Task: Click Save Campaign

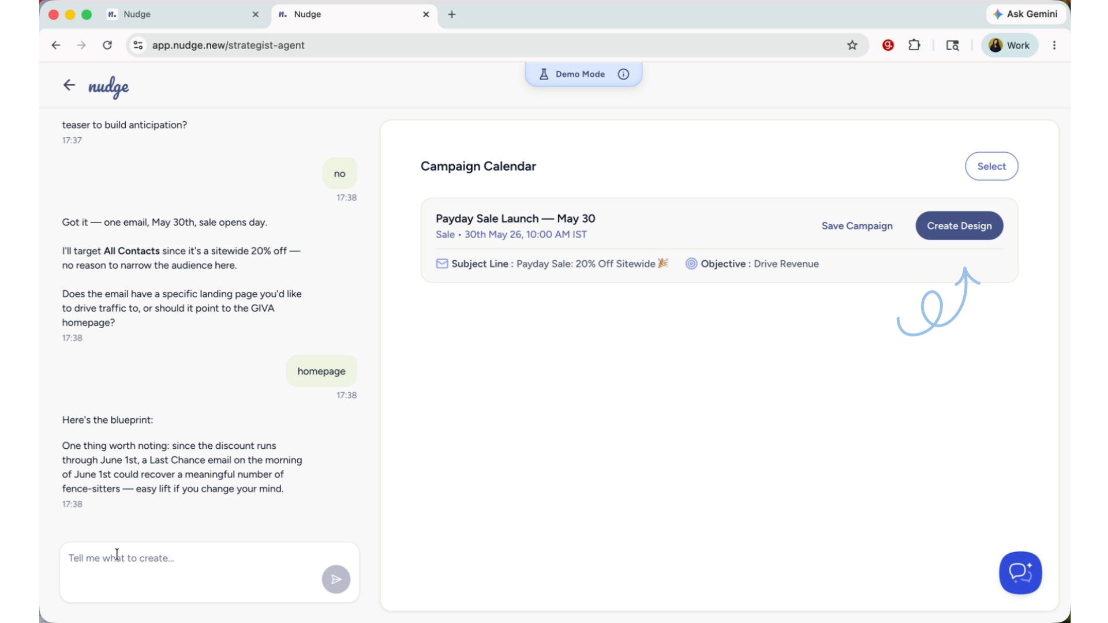Action: tap(857, 226)
